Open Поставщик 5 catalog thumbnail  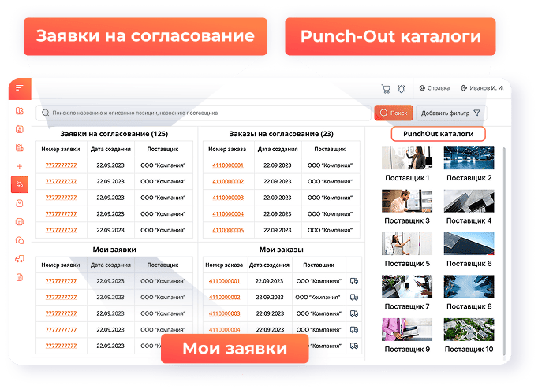point(407,244)
